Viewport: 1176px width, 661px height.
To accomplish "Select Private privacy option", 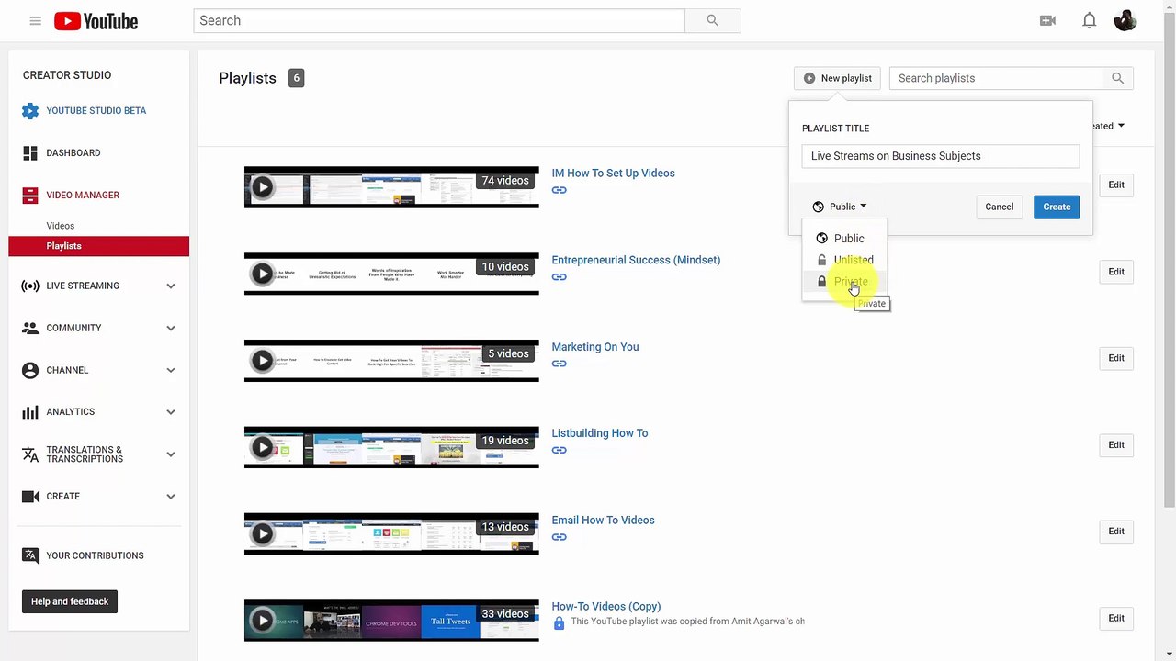I will (844, 282).
